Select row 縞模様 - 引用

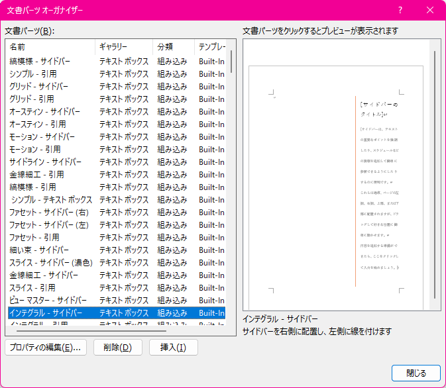coord(117,187)
